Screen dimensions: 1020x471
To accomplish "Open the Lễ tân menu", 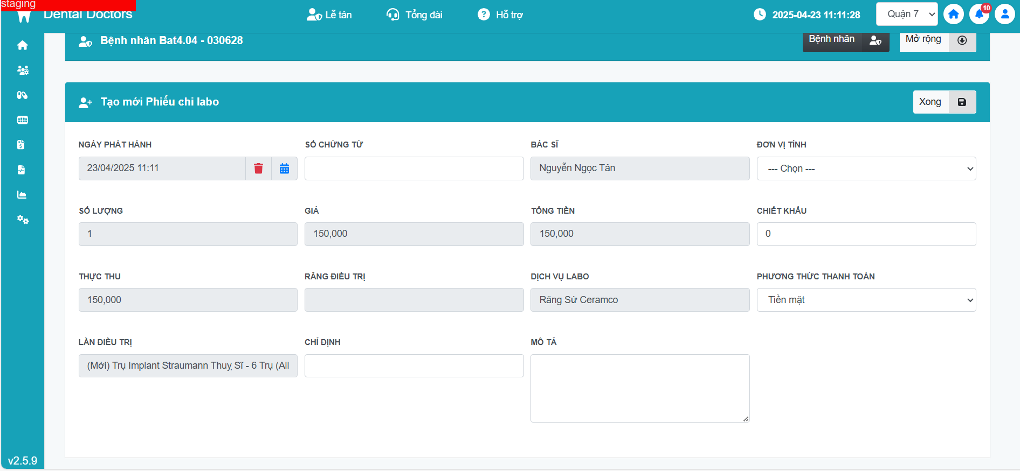I will coord(329,15).
